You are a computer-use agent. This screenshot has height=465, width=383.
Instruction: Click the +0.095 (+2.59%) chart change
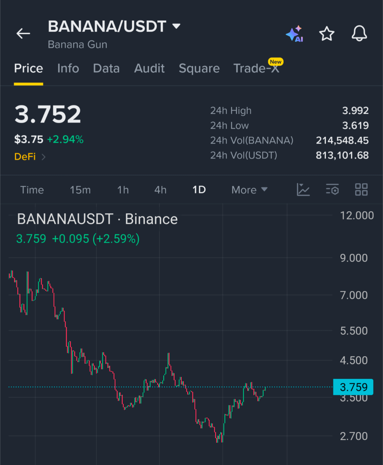(96, 239)
